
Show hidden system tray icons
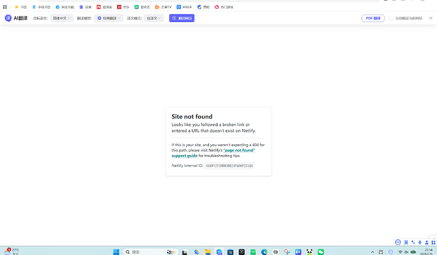(372, 252)
